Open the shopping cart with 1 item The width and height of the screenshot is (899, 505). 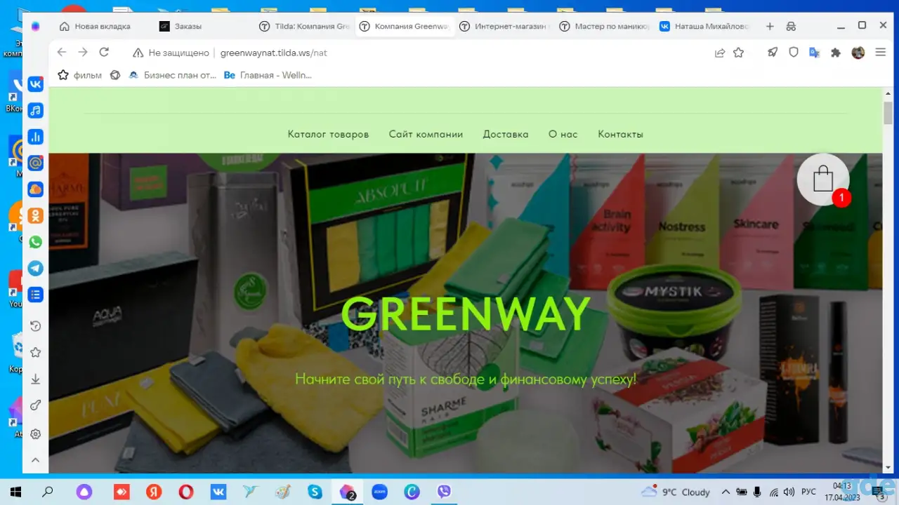tap(823, 180)
